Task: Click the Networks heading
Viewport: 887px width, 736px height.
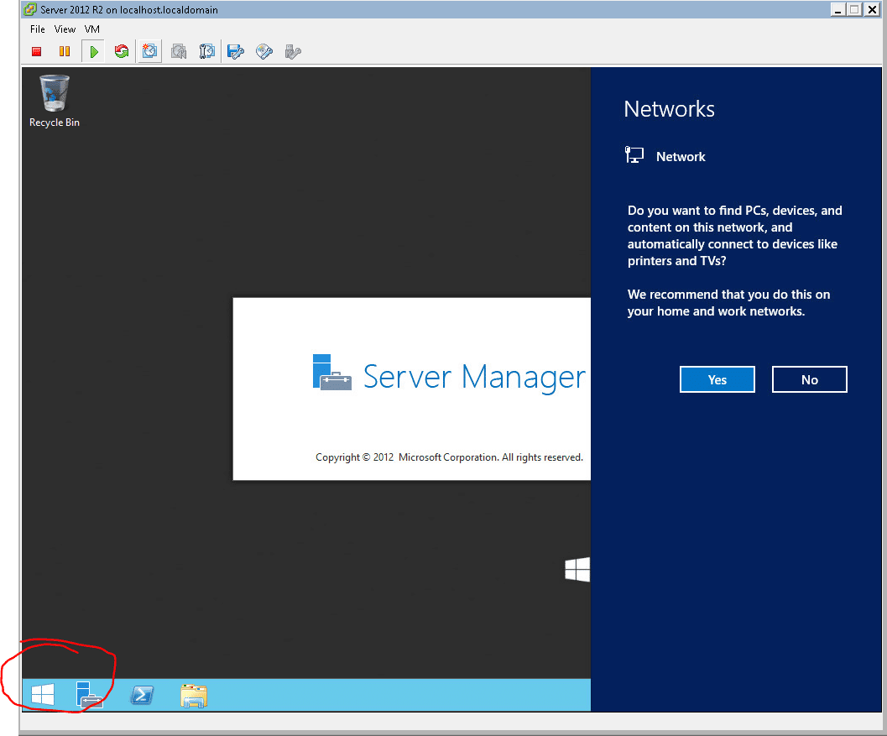Action: [x=669, y=109]
